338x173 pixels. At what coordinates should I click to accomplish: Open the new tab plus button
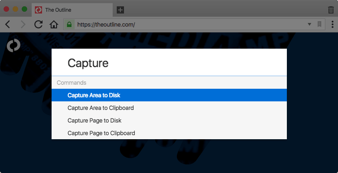point(120,10)
